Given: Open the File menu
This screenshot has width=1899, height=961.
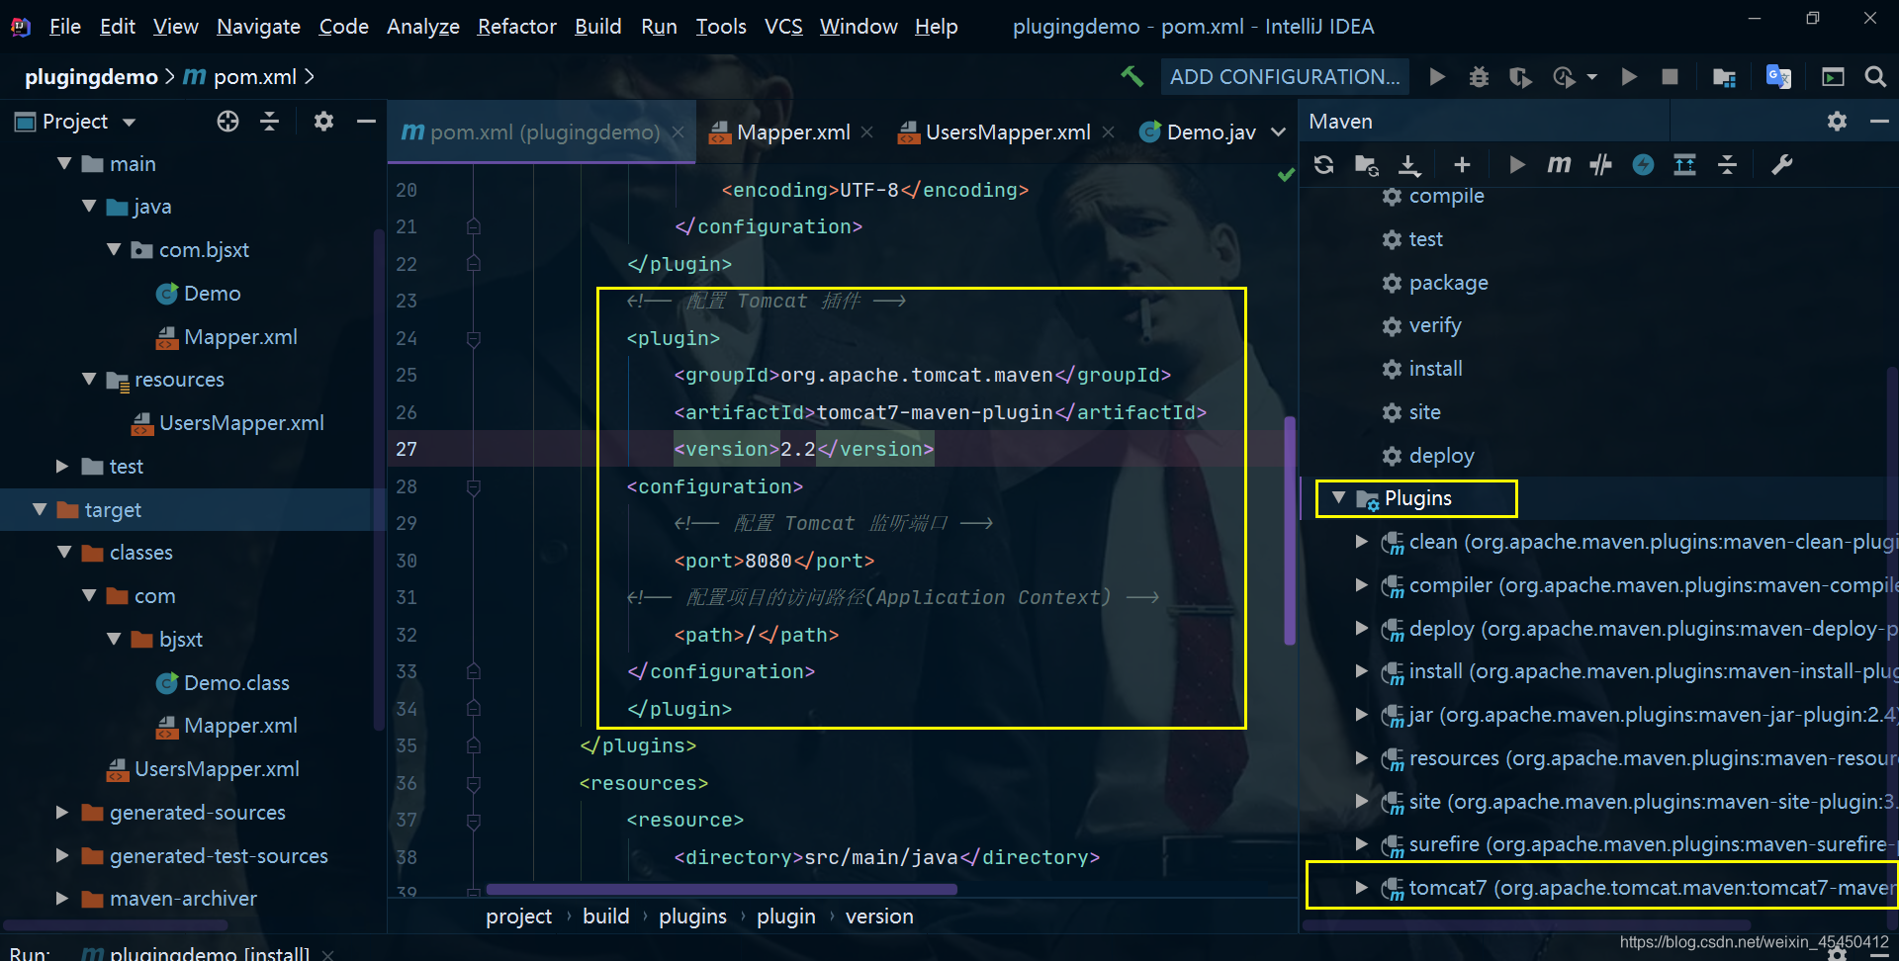Looking at the screenshot, I should click(x=64, y=26).
